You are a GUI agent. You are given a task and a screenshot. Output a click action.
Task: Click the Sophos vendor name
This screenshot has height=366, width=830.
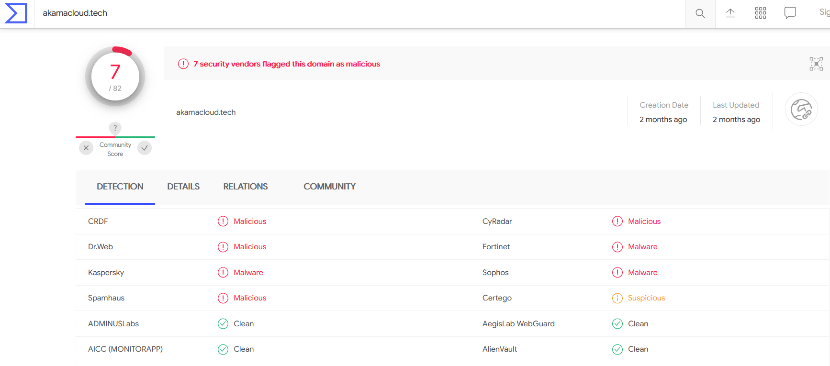coord(495,273)
